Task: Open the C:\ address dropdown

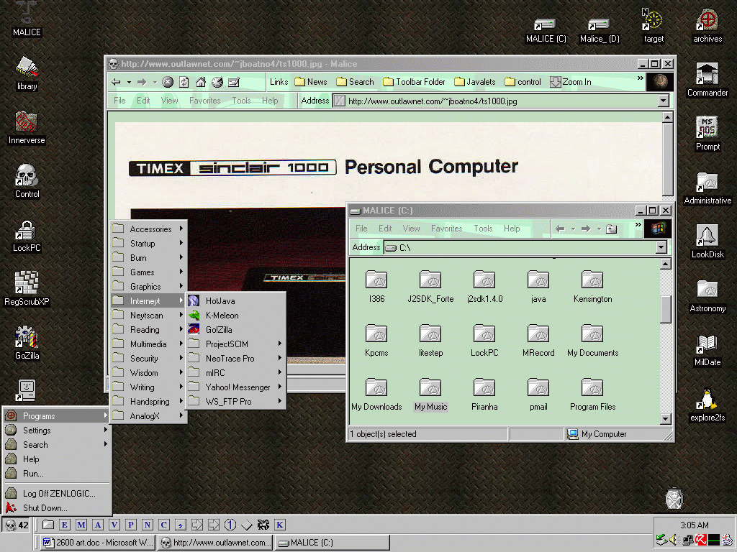Action: click(661, 247)
